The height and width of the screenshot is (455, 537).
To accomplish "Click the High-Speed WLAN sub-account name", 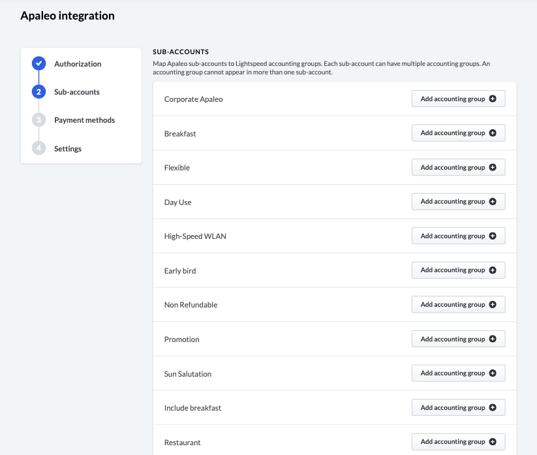I will pyautogui.click(x=195, y=236).
